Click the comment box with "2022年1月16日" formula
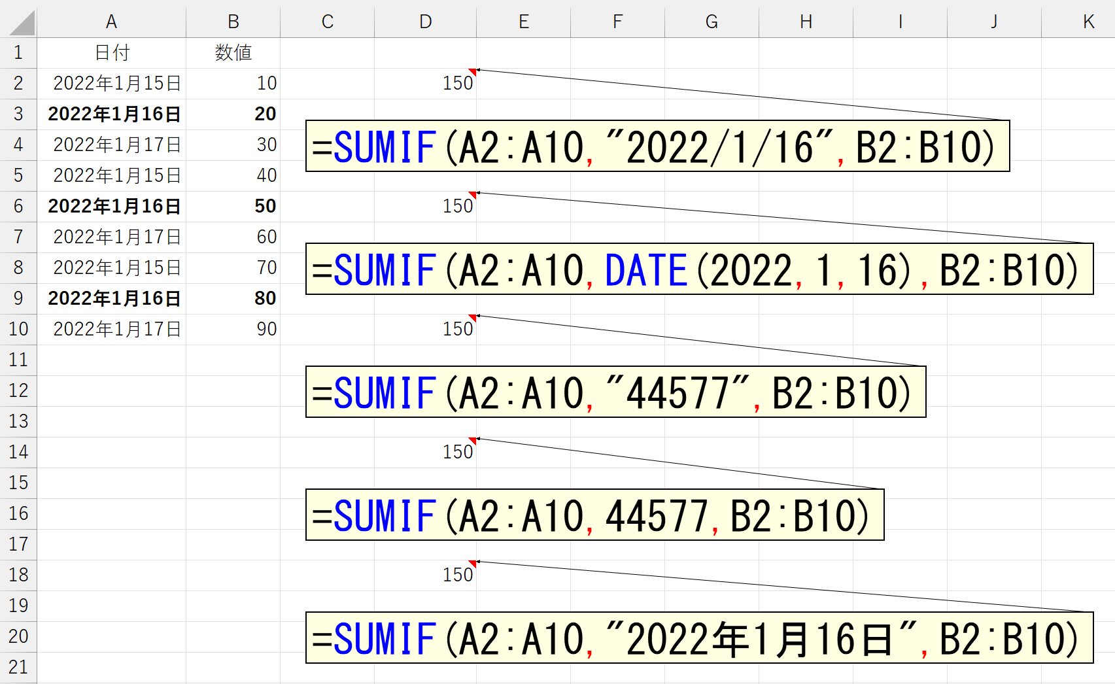Screen dimensions: 1115x684 (x=700, y=638)
